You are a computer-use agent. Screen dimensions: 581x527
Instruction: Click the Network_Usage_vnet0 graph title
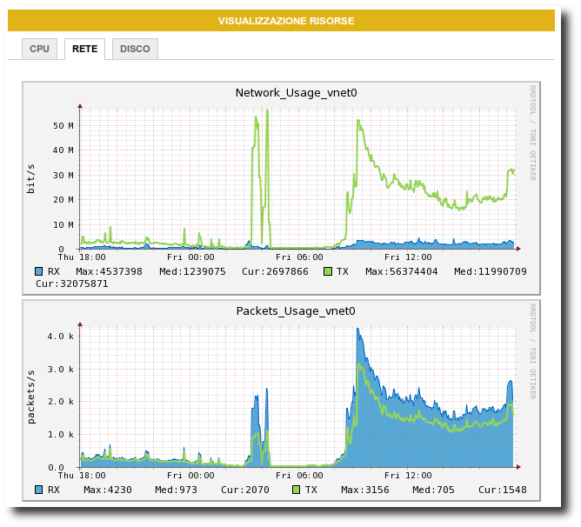tap(296, 93)
